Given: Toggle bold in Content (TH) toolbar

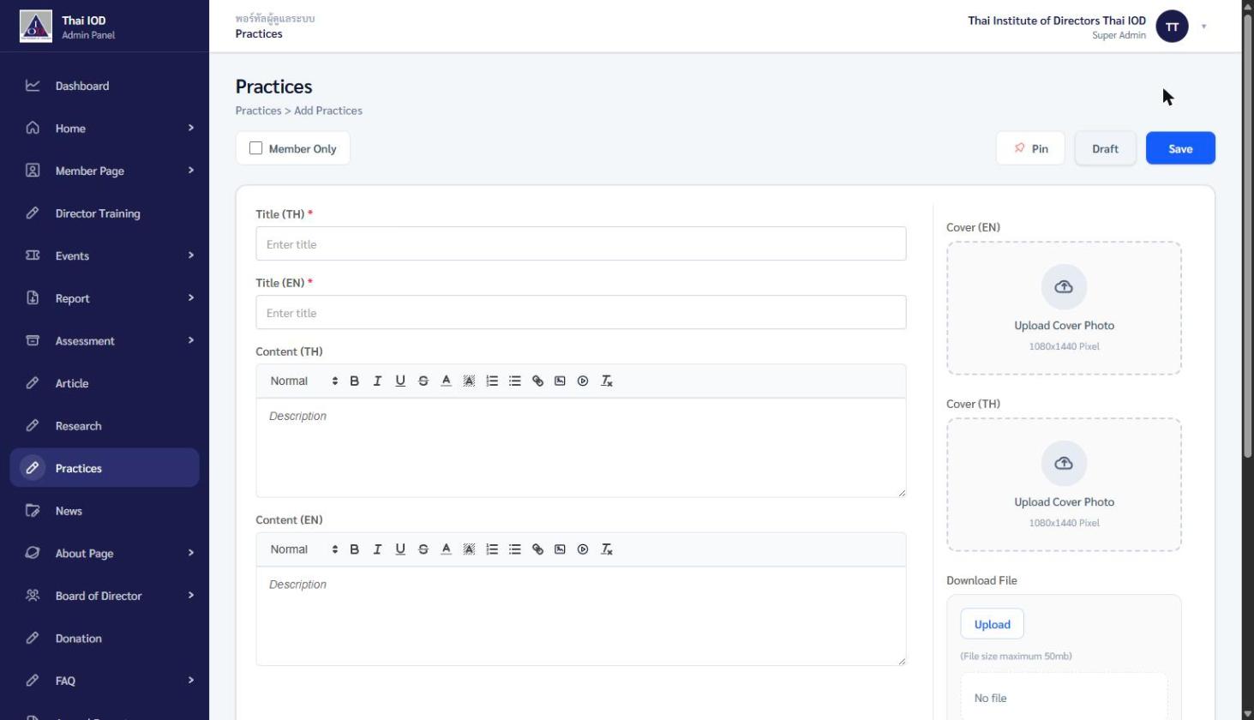Looking at the screenshot, I should click(x=354, y=381).
